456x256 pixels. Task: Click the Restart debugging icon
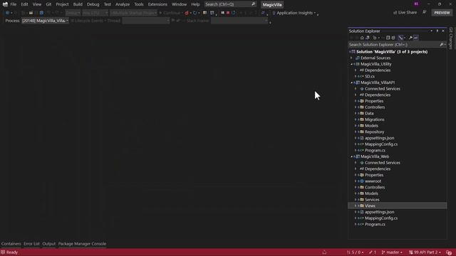click(233, 13)
